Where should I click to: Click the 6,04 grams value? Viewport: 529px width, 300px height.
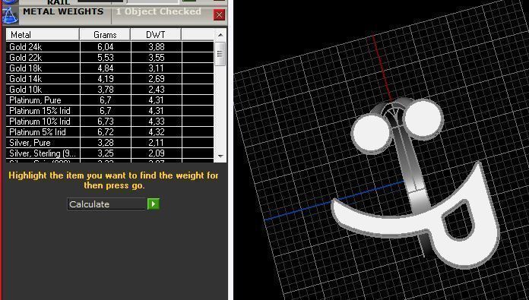(105, 47)
